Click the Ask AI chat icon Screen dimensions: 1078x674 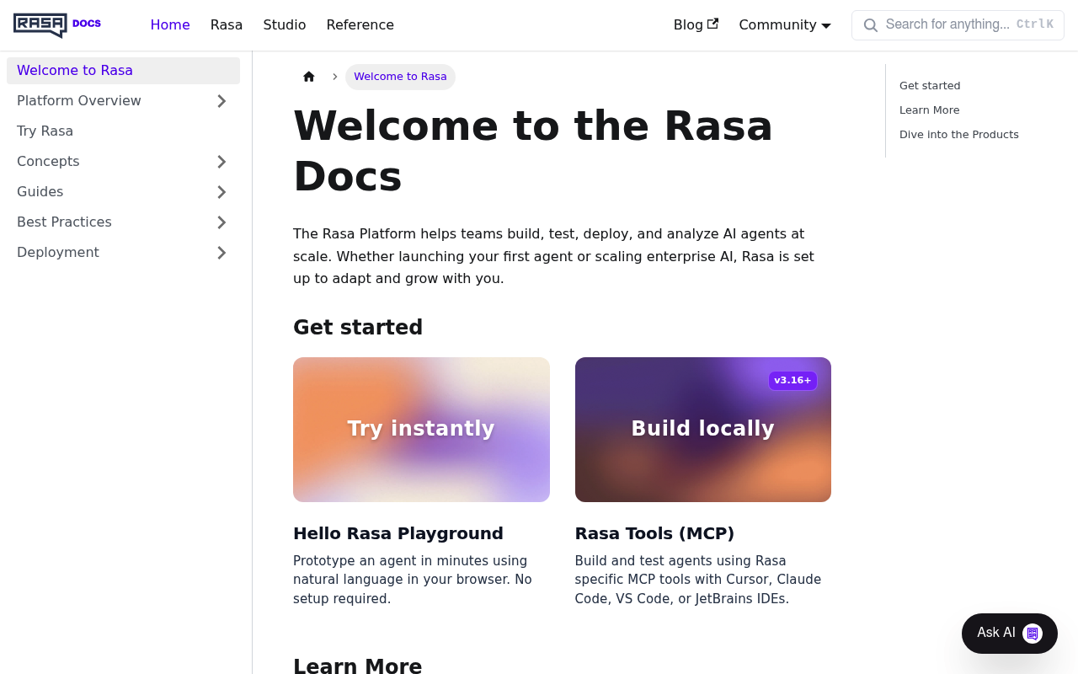tap(1033, 634)
